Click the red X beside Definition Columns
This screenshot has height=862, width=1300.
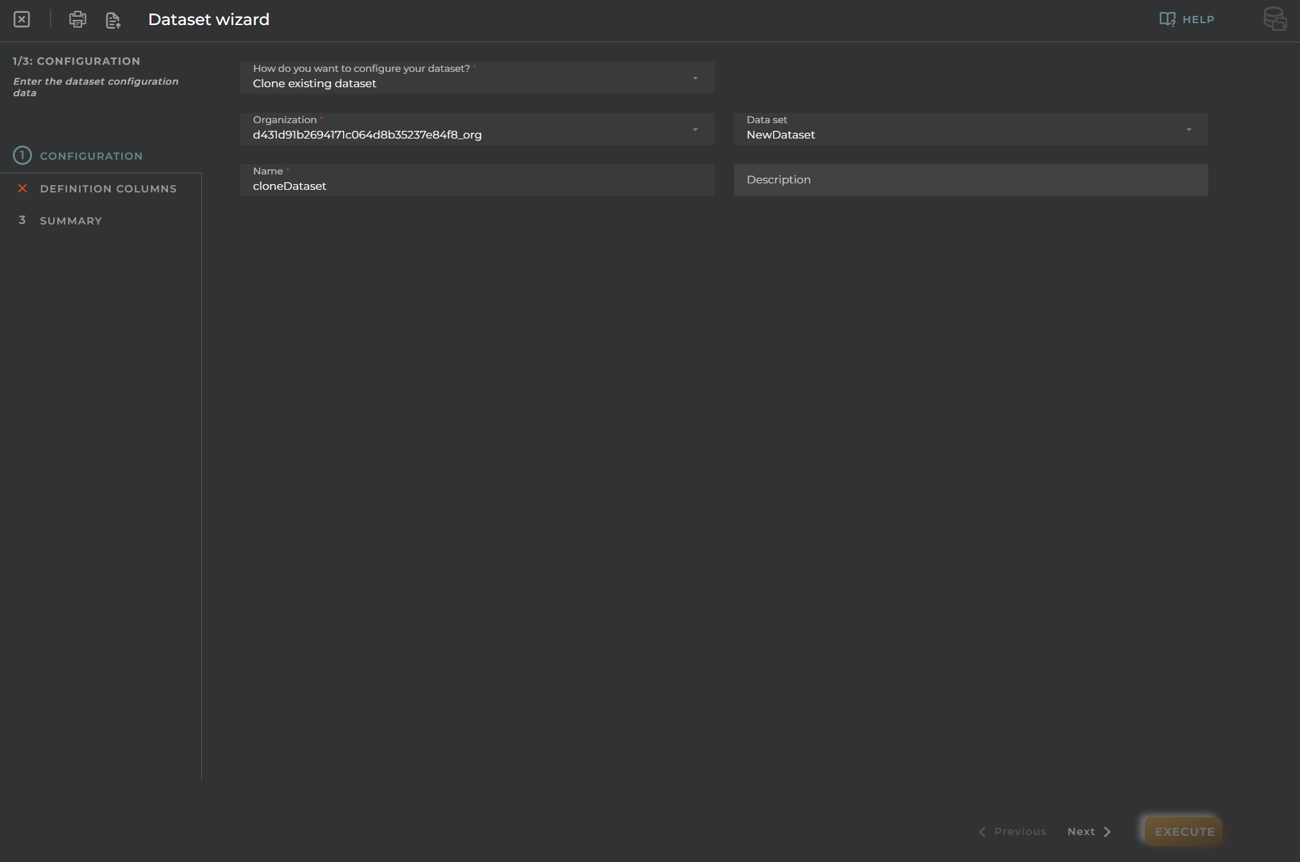point(22,188)
